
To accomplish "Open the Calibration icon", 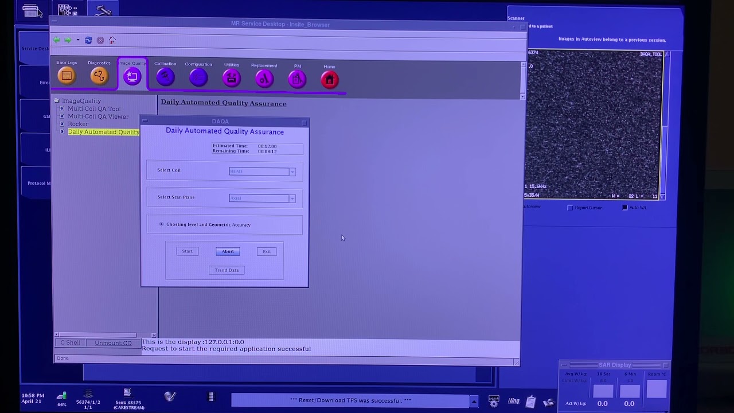I will click(x=165, y=76).
